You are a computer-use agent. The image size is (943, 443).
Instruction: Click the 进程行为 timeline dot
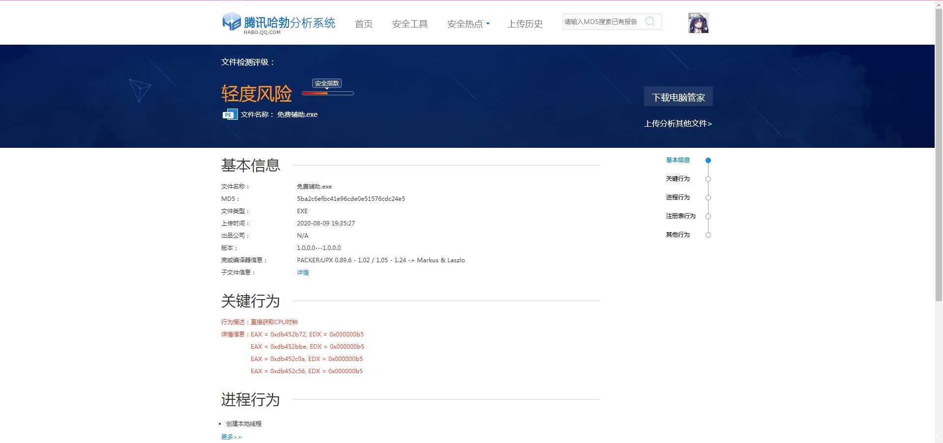tap(708, 198)
